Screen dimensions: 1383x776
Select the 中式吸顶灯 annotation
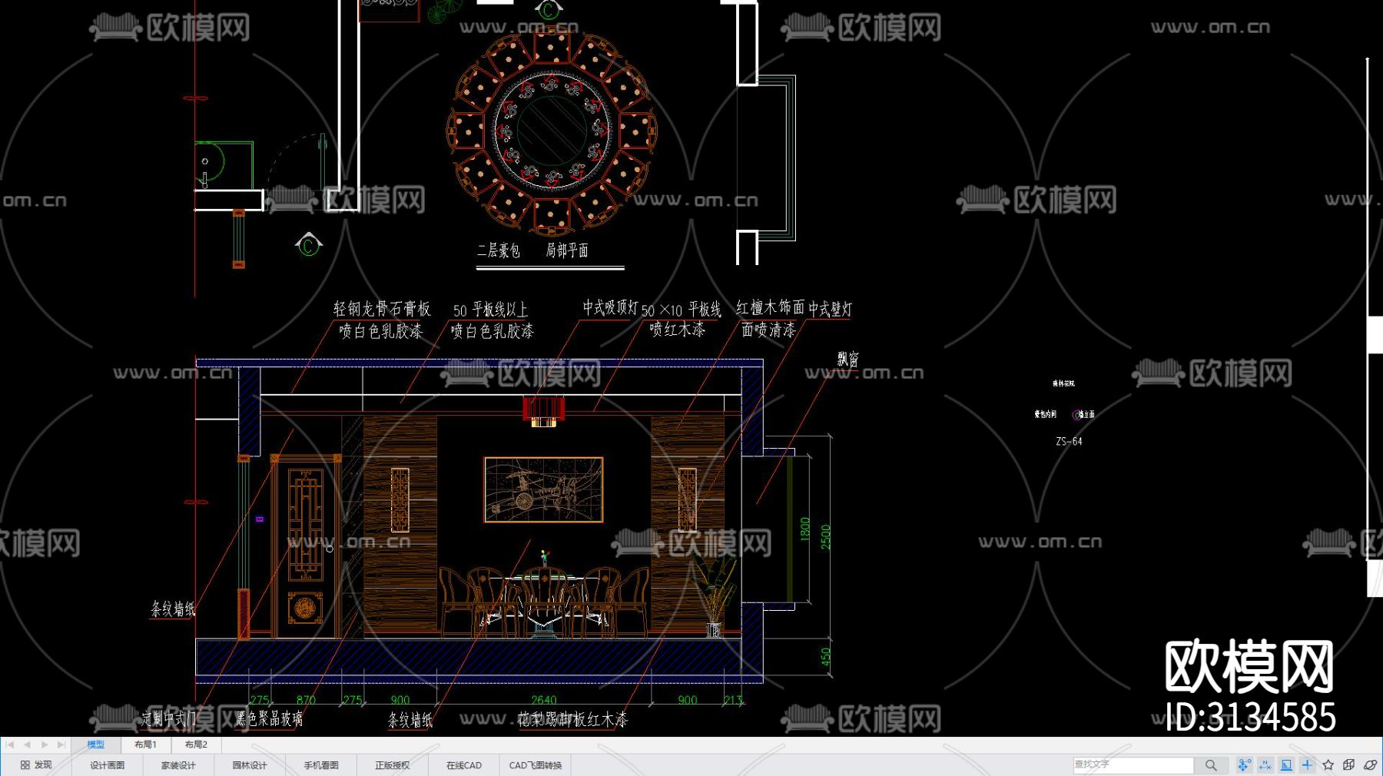point(610,308)
